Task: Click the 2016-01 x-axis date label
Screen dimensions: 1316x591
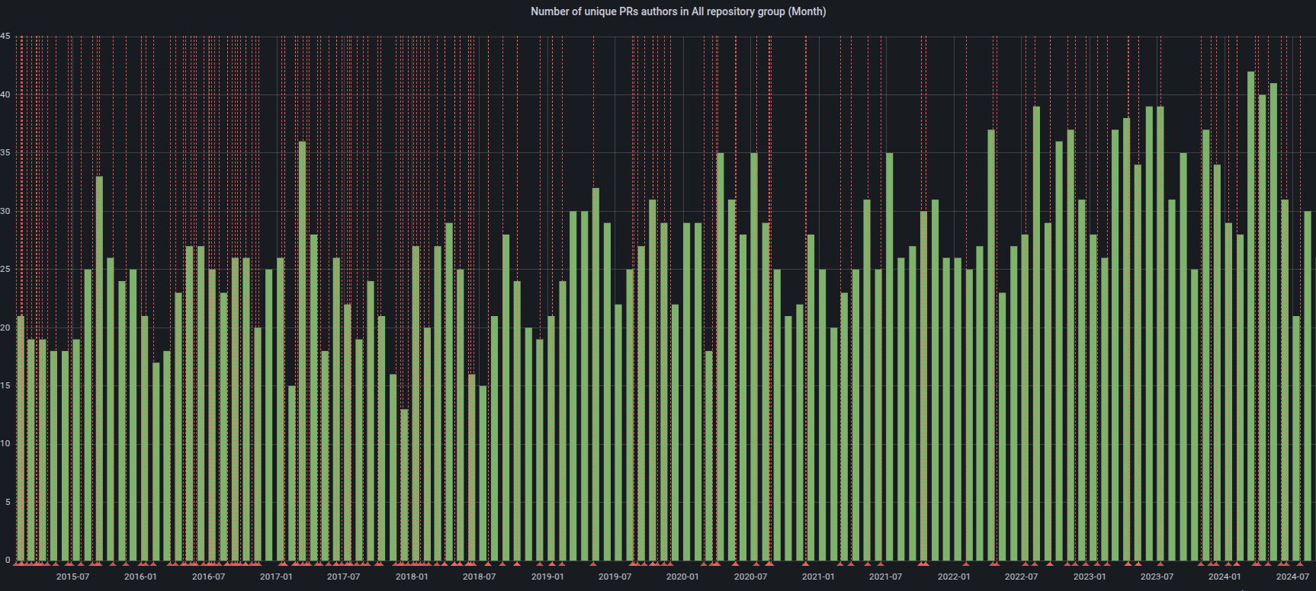Action: 140,577
